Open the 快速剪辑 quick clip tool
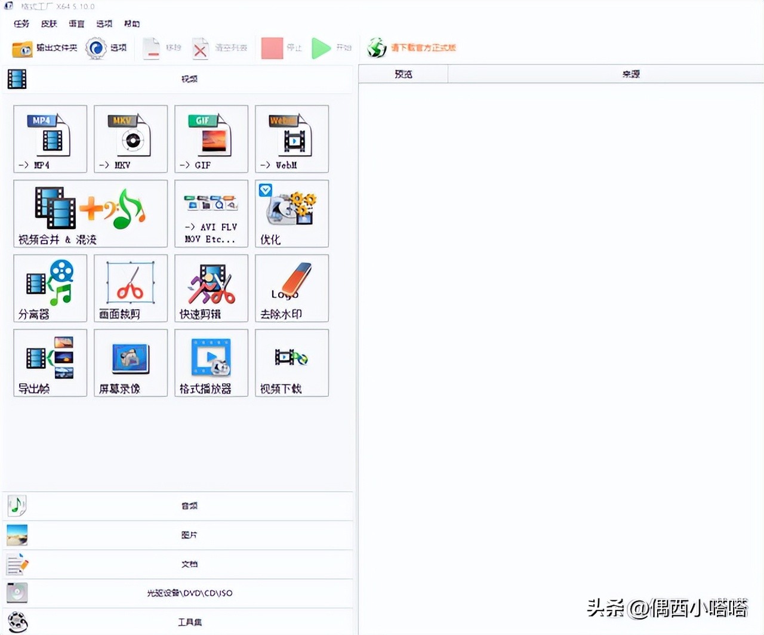 (211, 288)
